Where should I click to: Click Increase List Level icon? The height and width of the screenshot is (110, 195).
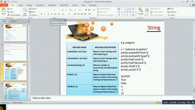[89, 10]
